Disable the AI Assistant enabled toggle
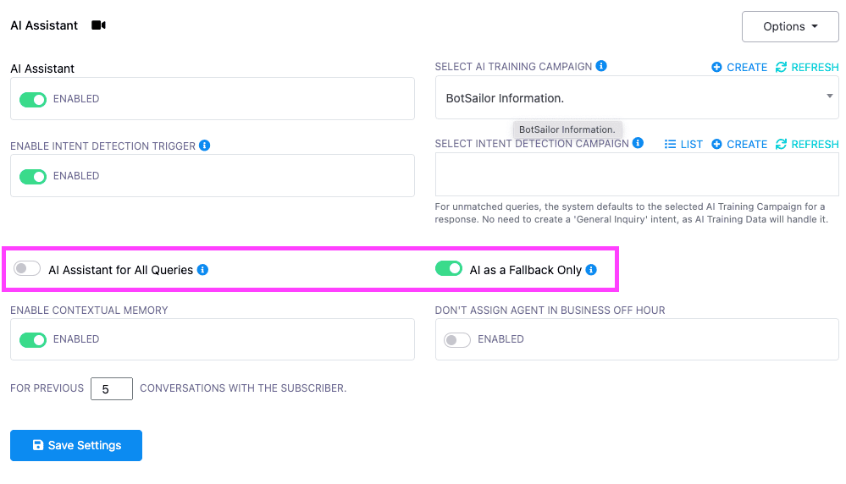This screenshot has width=846, height=484. point(33,100)
